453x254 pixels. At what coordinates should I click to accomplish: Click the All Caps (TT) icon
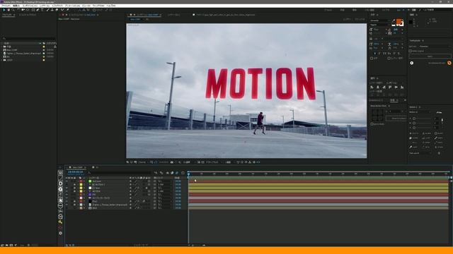pos(384,54)
